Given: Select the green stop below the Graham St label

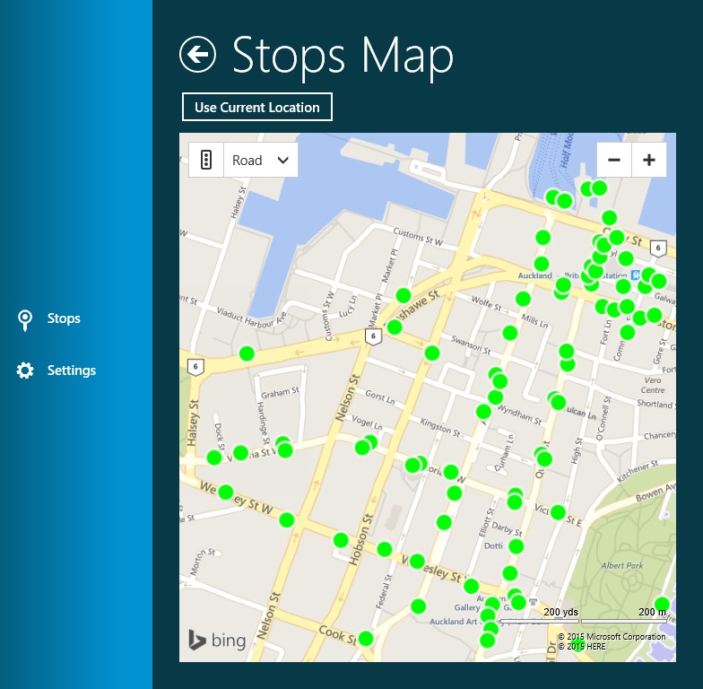Looking at the screenshot, I should [284, 449].
